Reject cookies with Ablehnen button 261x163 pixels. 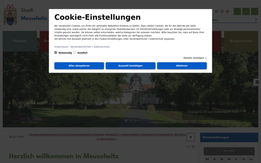182,66
